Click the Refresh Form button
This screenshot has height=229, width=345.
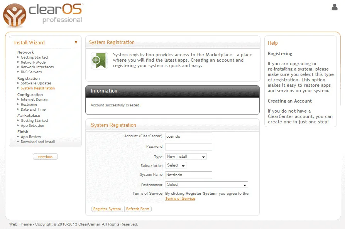point(138,209)
